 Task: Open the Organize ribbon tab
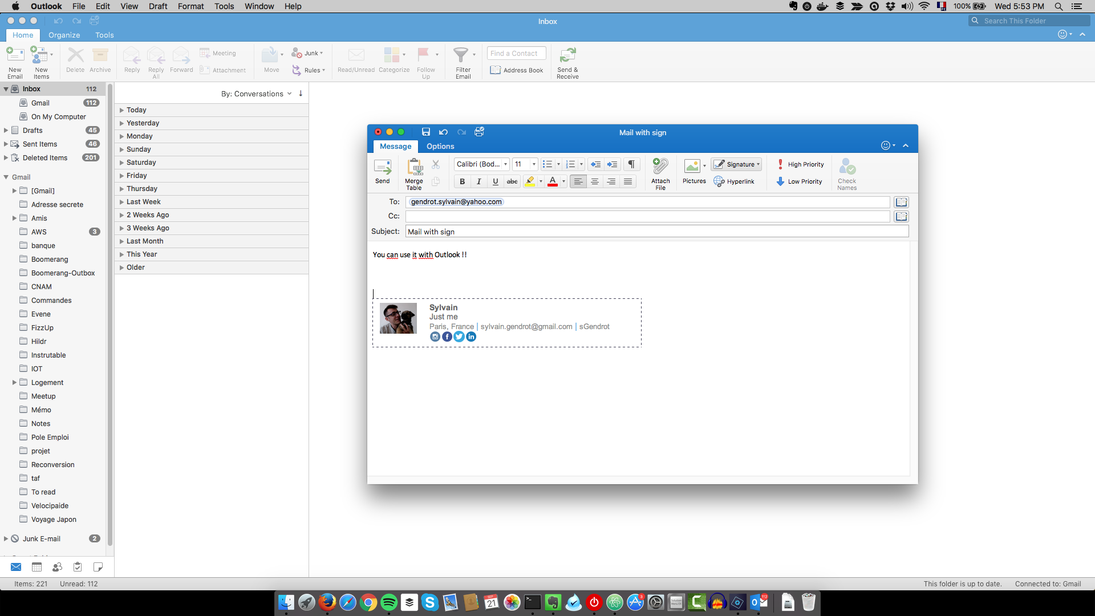[64, 35]
